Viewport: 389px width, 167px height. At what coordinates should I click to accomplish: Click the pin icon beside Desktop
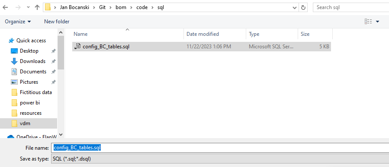53,51
